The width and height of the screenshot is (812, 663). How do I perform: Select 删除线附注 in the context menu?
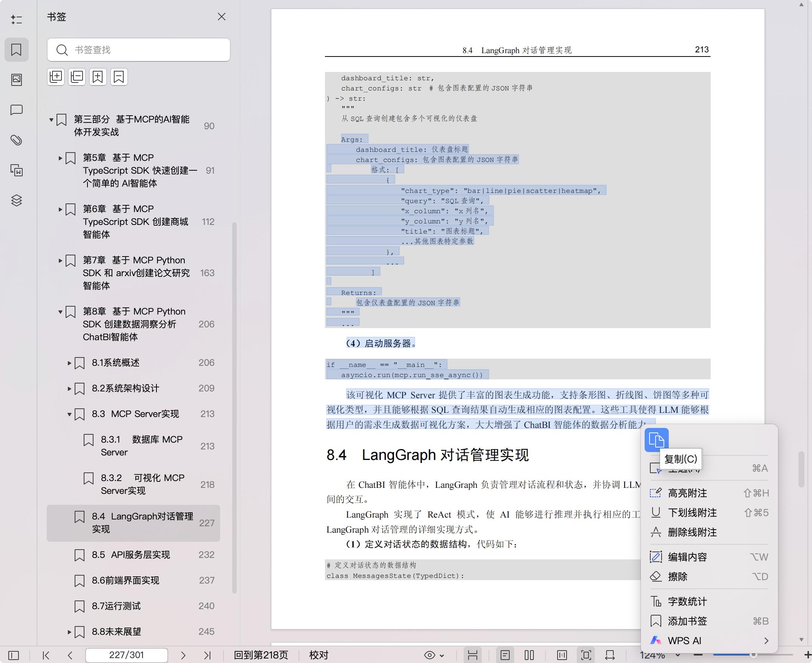click(709, 532)
